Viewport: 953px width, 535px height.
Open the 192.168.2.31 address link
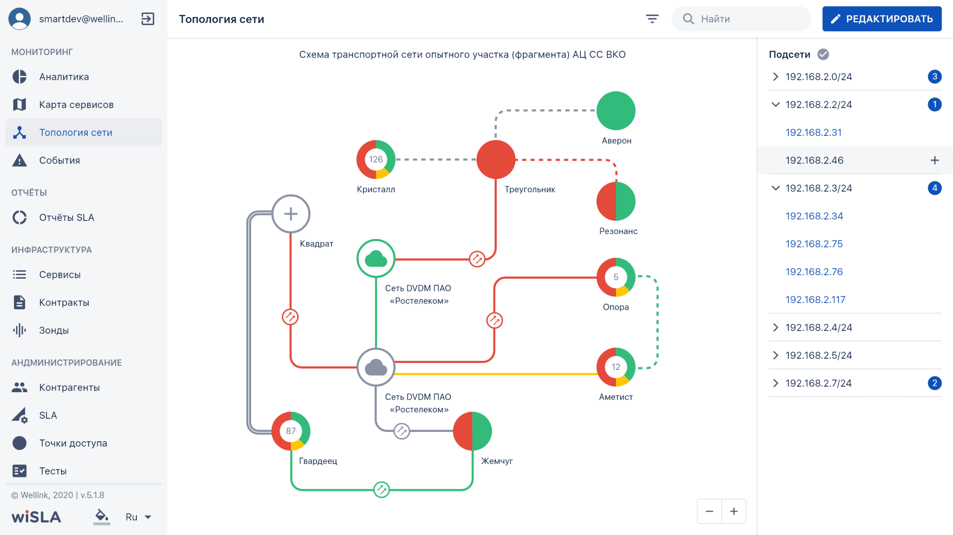click(x=813, y=132)
